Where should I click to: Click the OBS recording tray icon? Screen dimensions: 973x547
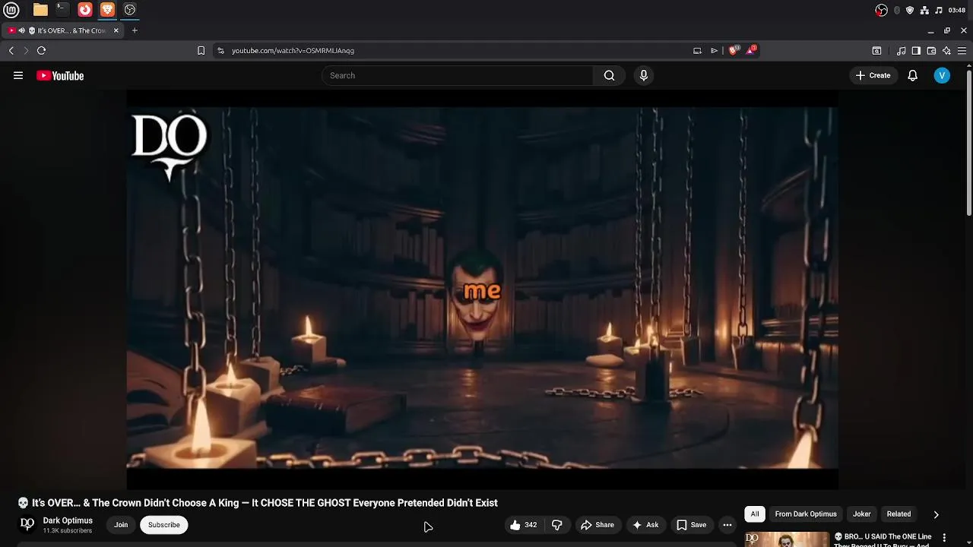pyautogui.click(x=881, y=10)
